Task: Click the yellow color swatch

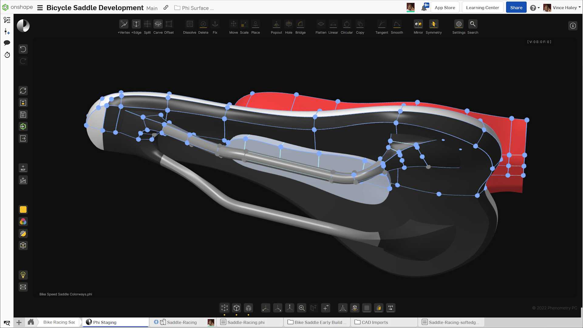Action: pos(23,210)
